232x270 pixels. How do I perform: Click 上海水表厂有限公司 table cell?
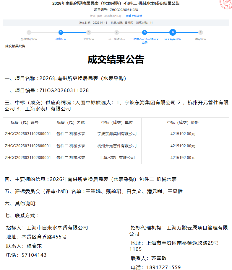tap(117, 158)
